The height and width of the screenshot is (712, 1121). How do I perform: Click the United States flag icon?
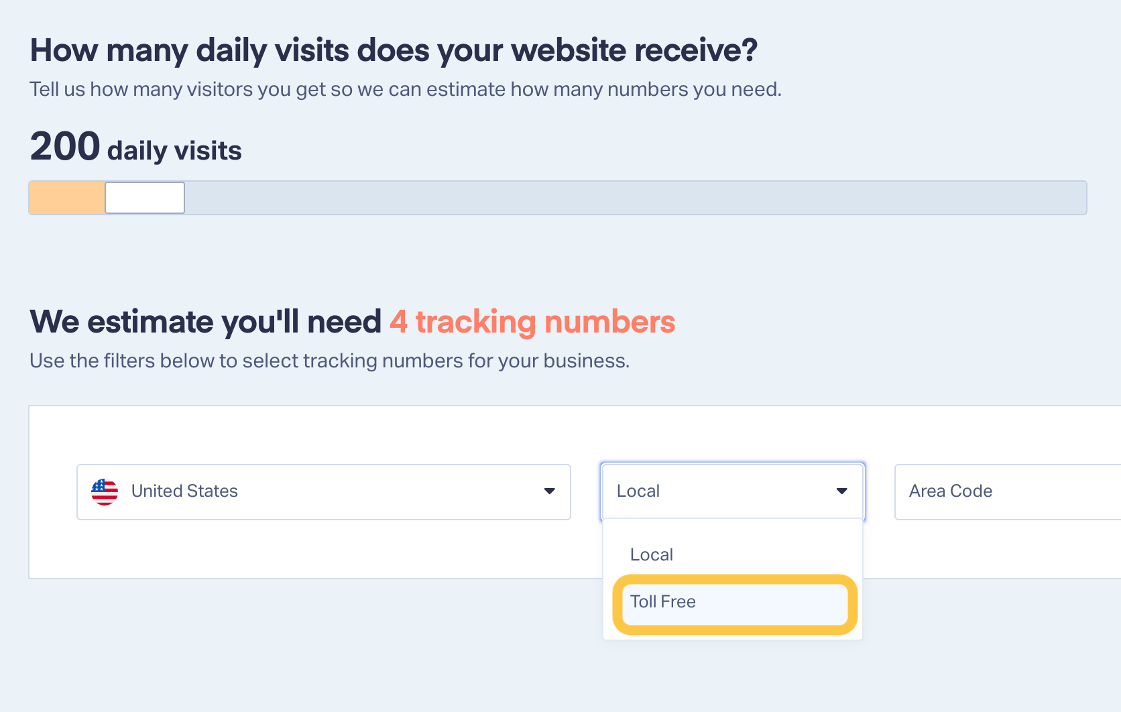point(105,491)
